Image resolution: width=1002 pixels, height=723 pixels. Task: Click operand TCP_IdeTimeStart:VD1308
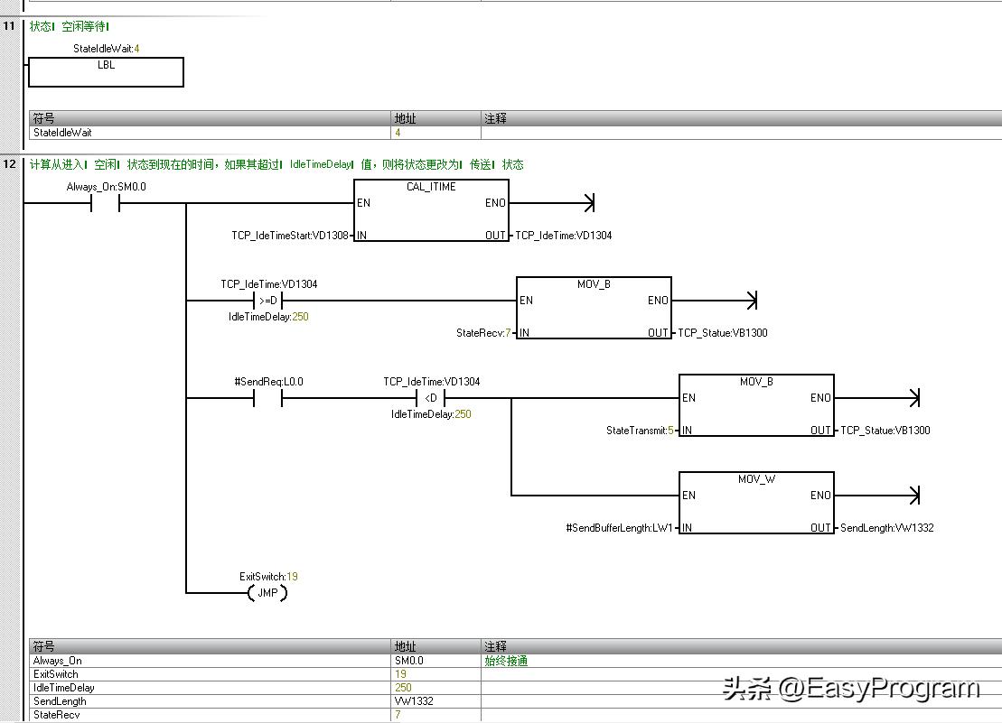coord(289,236)
